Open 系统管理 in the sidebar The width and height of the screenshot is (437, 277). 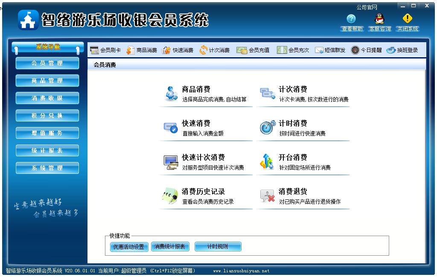(47, 168)
